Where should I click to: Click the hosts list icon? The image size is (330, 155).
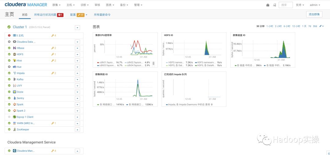click(15, 35)
